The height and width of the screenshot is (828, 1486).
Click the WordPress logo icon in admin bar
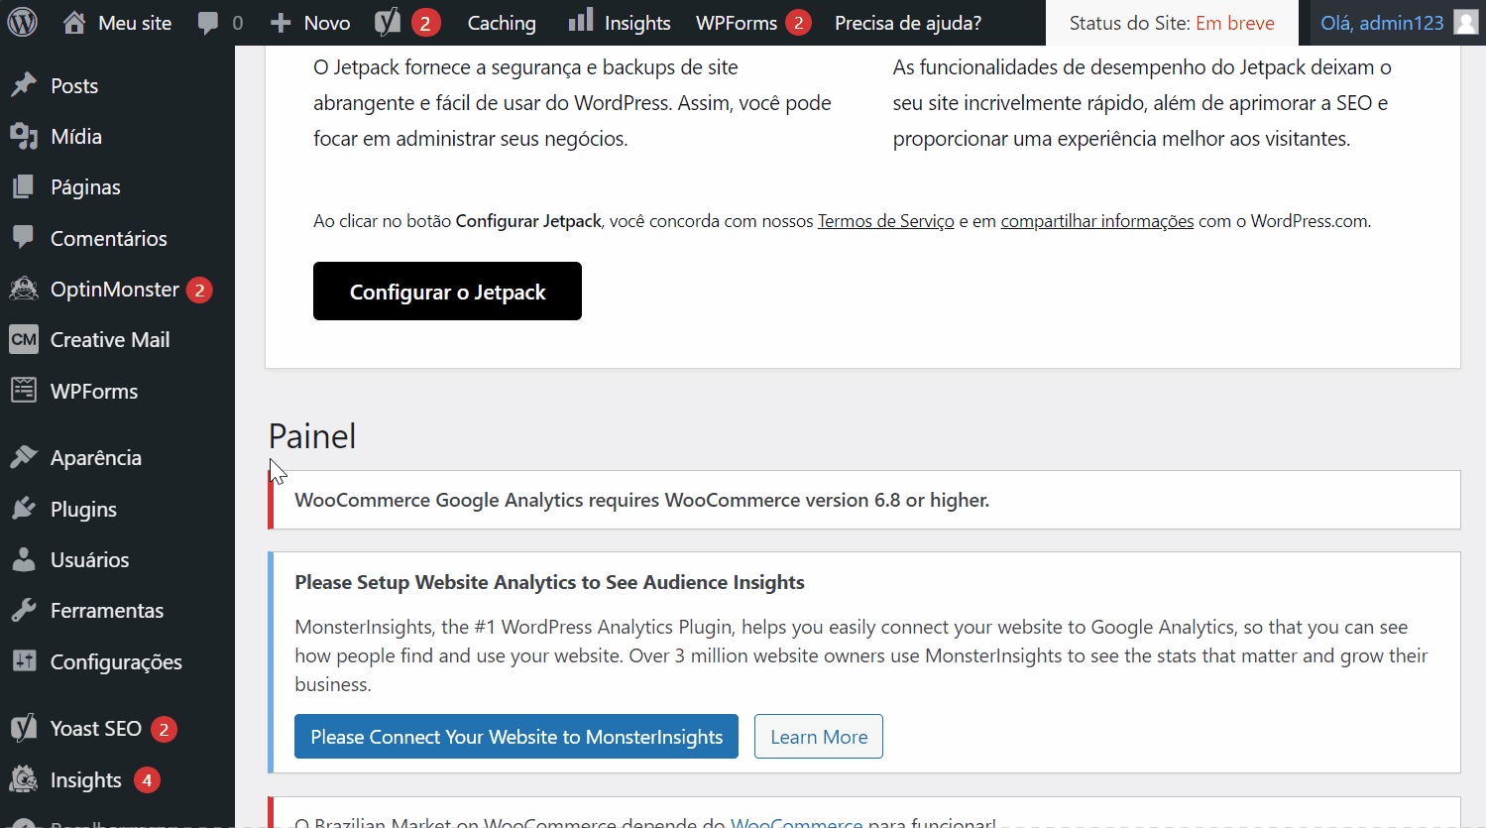(x=23, y=22)
